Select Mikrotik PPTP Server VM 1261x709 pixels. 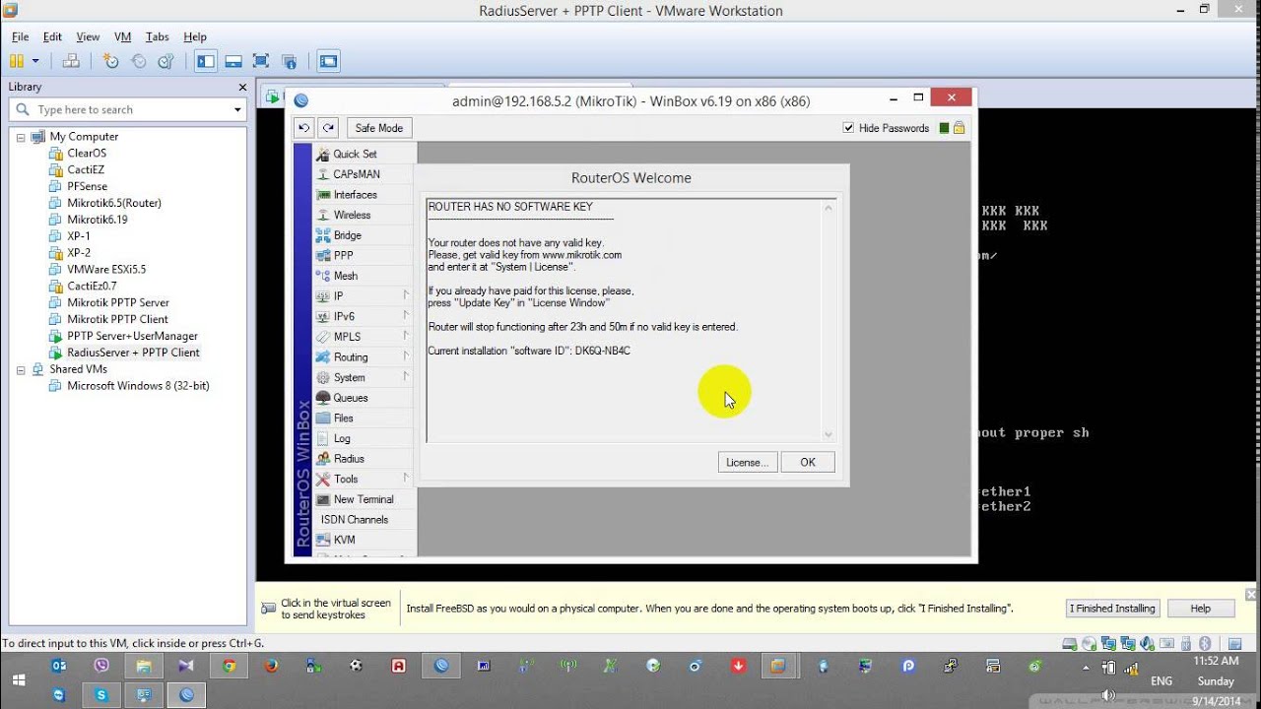click(117, 302)
